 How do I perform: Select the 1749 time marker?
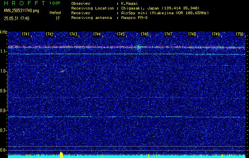pyautogui.click(x=216, y=34)
